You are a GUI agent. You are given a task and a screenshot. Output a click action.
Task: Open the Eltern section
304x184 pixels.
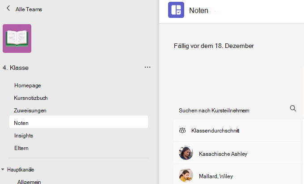pos(21,148)
